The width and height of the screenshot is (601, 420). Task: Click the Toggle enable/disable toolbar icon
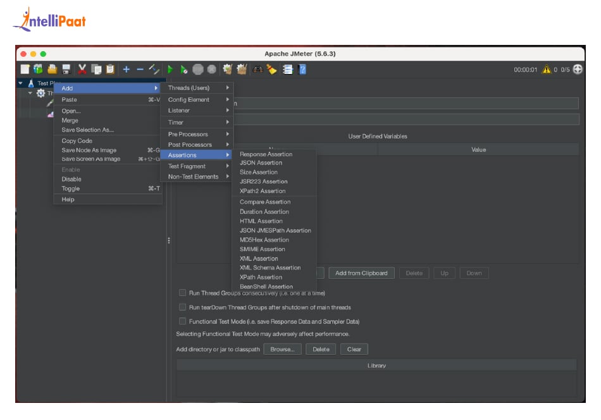coord(154,70)
